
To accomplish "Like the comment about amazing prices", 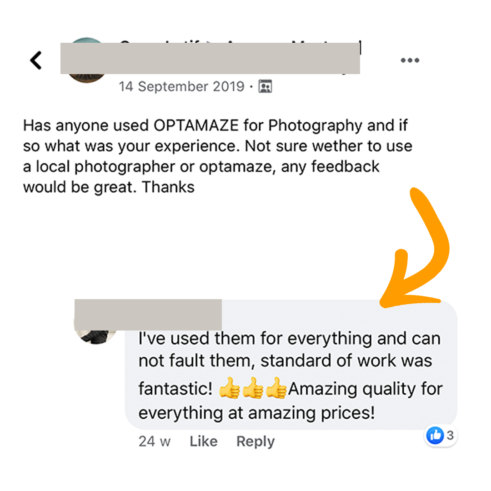I will (204, 441).
